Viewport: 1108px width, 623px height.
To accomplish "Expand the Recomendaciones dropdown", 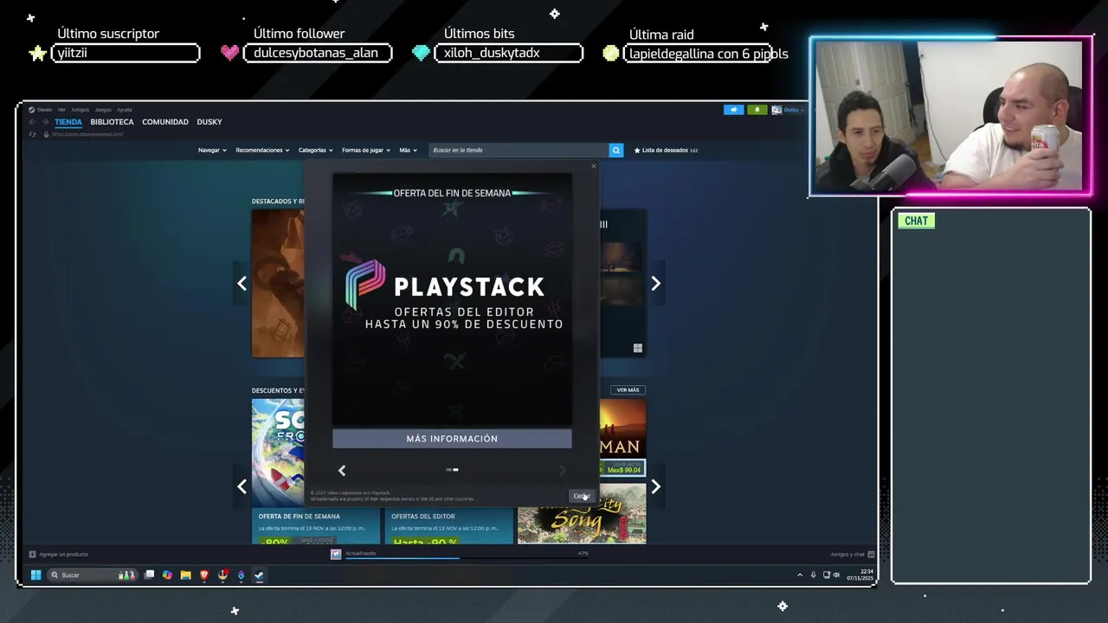I will (263, 151).
